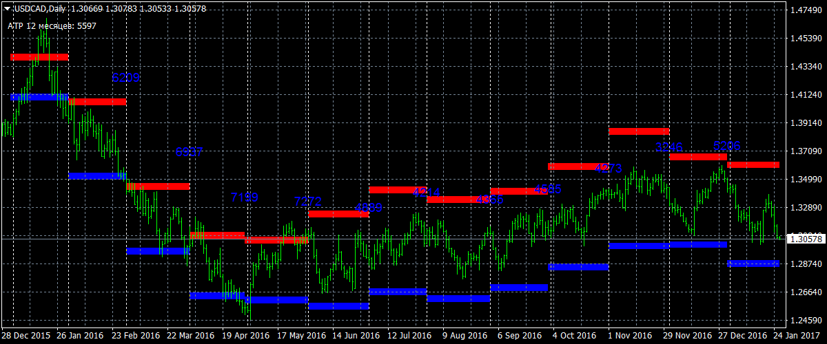Screen dimensions: 827x344
Task: Click the 29 Nov 2016 date label
Action: (x=688, y=336)
